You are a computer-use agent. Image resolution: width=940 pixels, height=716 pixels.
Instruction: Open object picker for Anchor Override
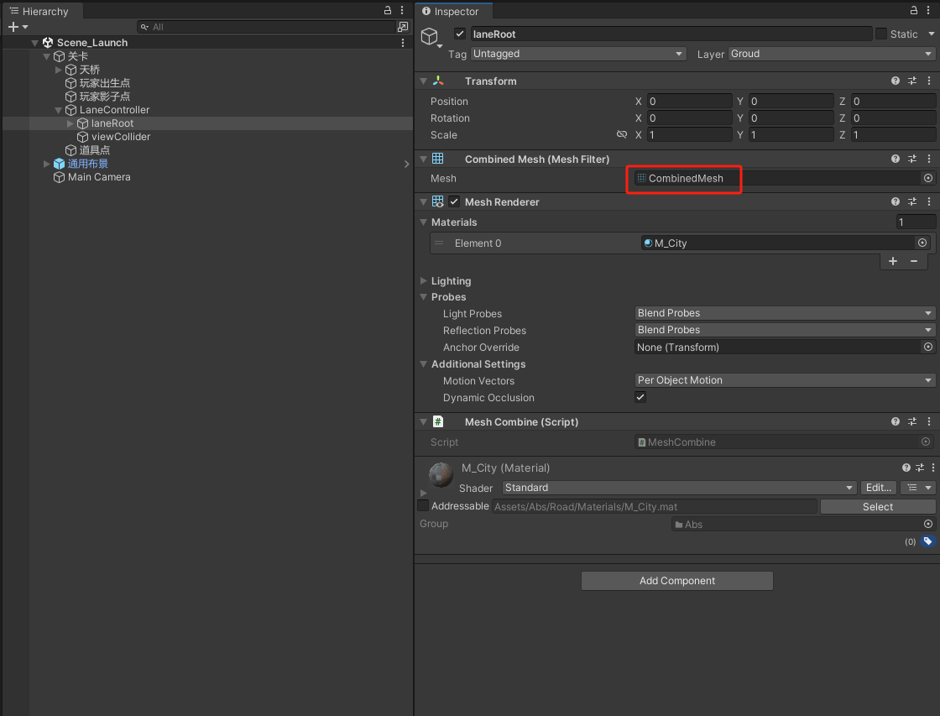[x=928, y=347]
